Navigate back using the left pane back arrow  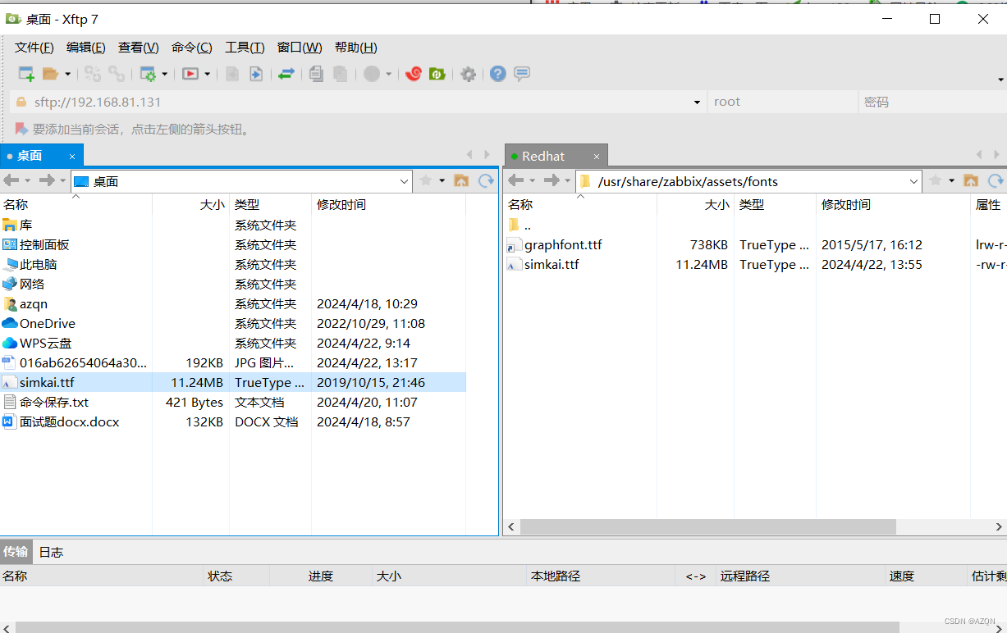13,181
